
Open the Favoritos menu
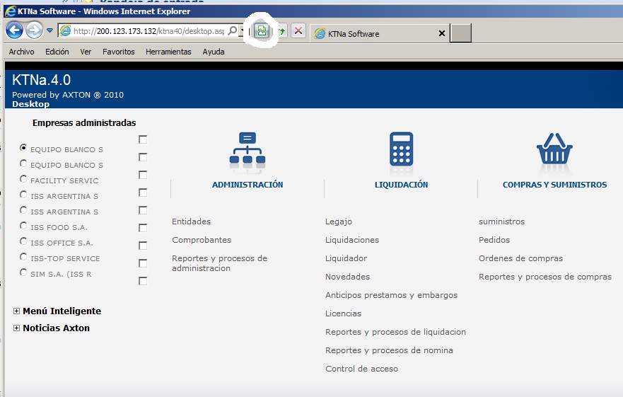point(118,52)
